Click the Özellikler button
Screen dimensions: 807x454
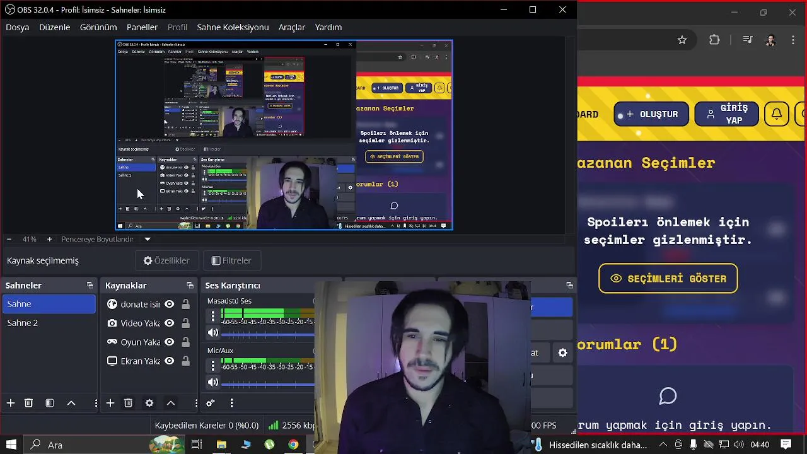coord(166,260)
